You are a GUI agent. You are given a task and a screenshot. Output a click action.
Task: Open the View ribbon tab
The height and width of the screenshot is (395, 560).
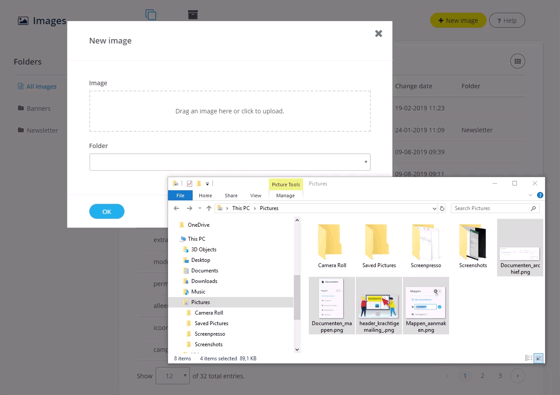[x=256, y=196]
